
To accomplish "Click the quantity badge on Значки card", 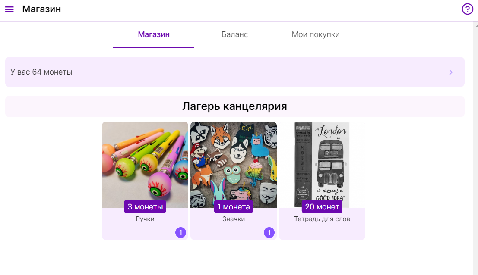I will click(269, 233).
